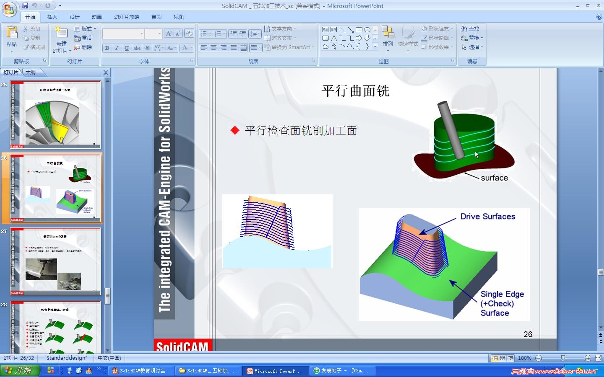This screenshot has height=377, width=604.
Task: Open the 审阅 ribbon tab
Action: click(156, 17)
